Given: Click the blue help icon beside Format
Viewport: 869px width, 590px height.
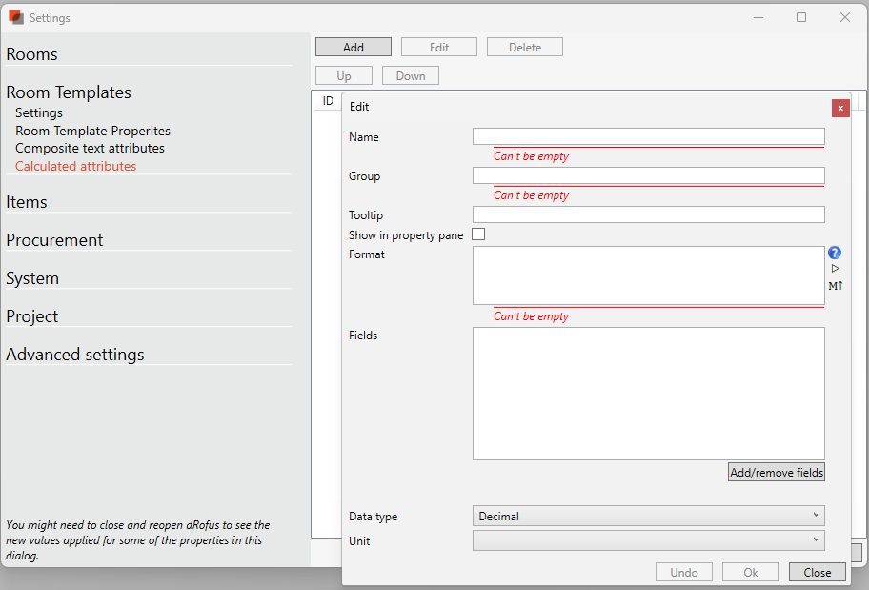Looking at the screenshot, I should click(x=835, y=253).
